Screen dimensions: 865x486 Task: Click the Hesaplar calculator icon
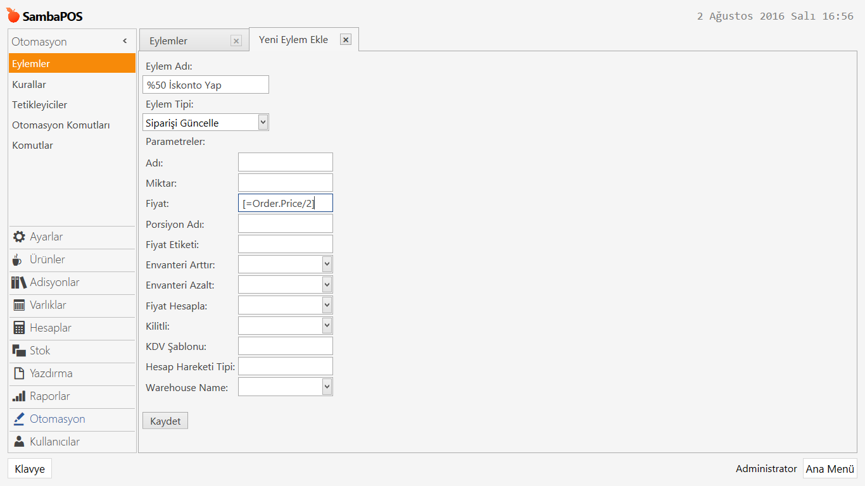[x=19, y=328]
